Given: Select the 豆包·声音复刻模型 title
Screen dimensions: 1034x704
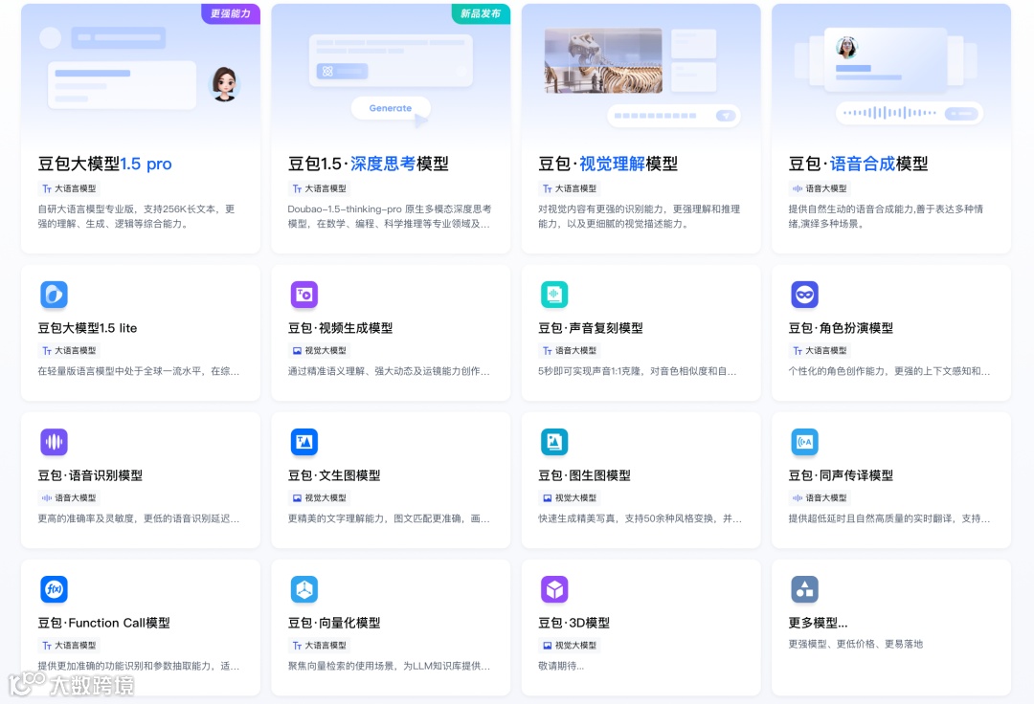Looking at the screenshot, I should [x=591, y=328].
